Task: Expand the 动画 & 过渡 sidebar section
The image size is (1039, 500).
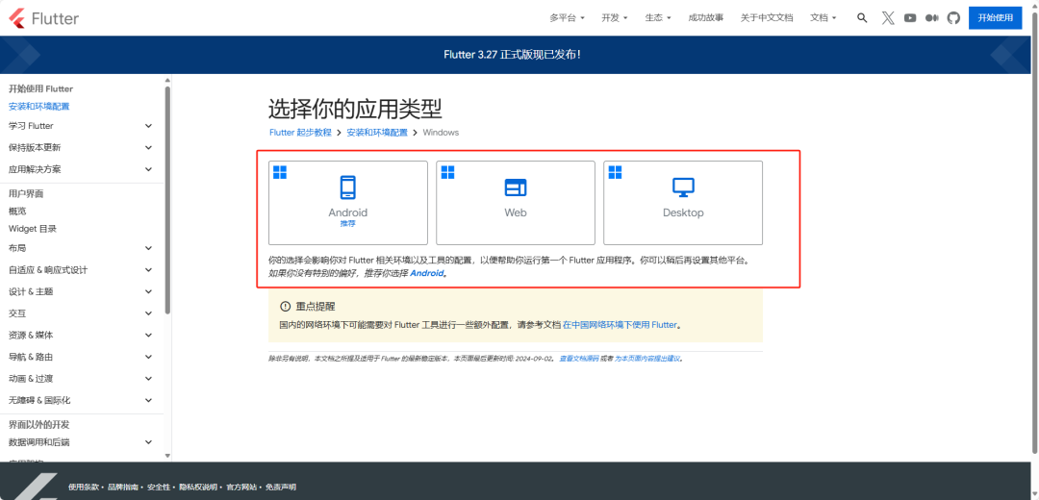Action: pos(148,378)
